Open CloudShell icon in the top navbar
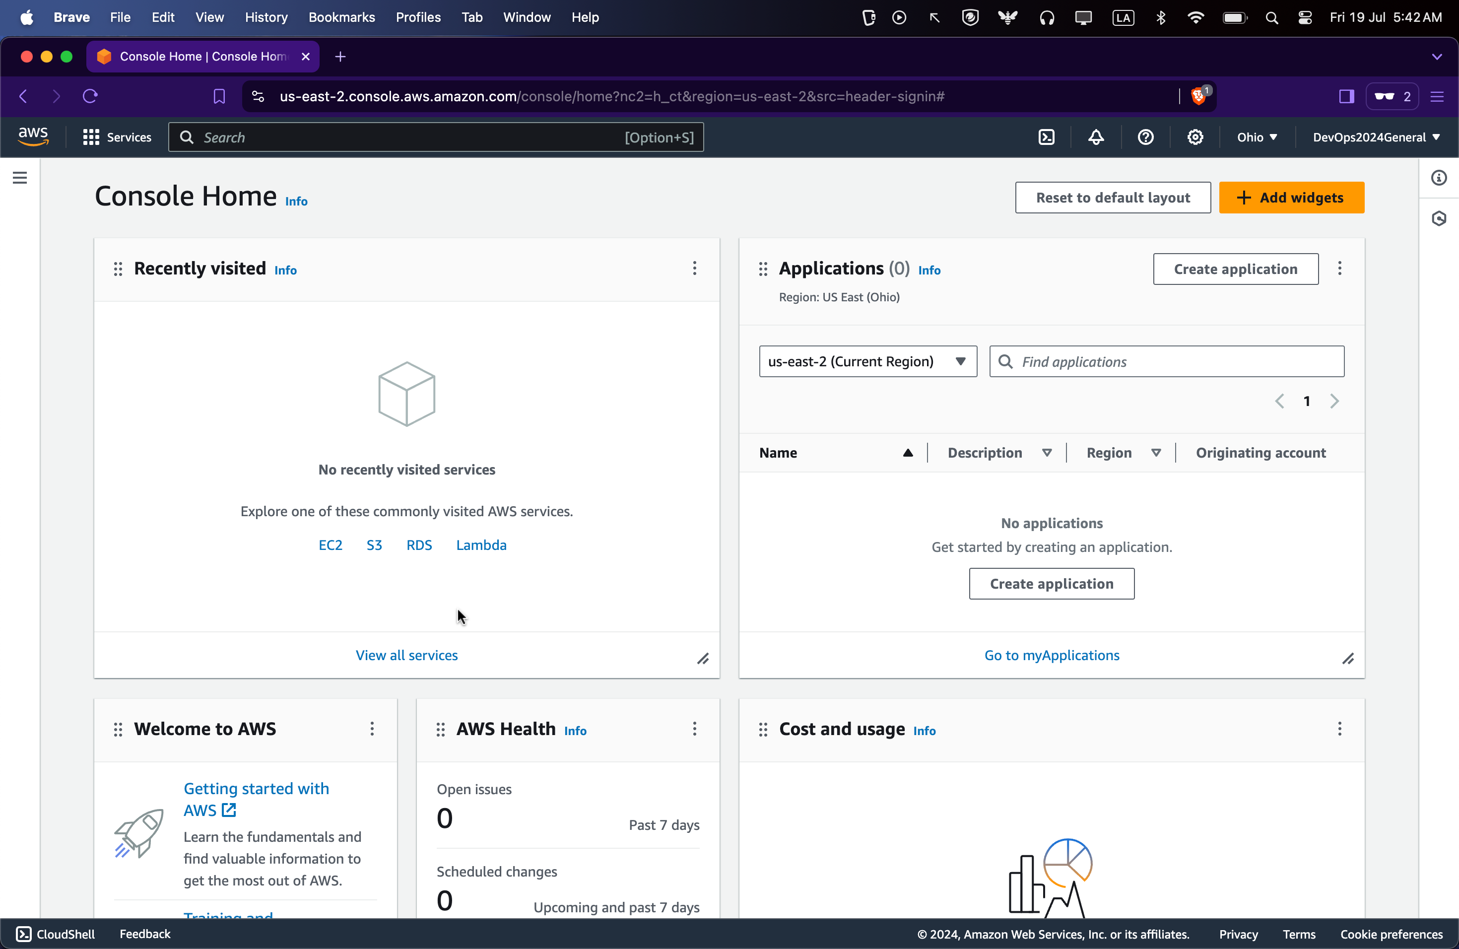Screen dimensions: 1459x949 [1047, 137]
